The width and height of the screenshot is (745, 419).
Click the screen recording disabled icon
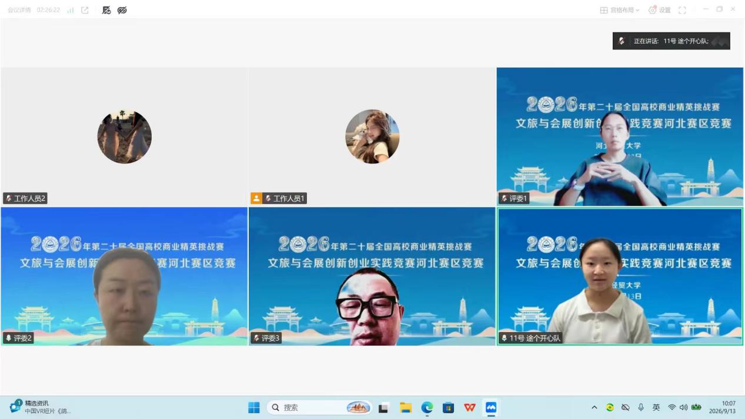(x=106, y=10)
